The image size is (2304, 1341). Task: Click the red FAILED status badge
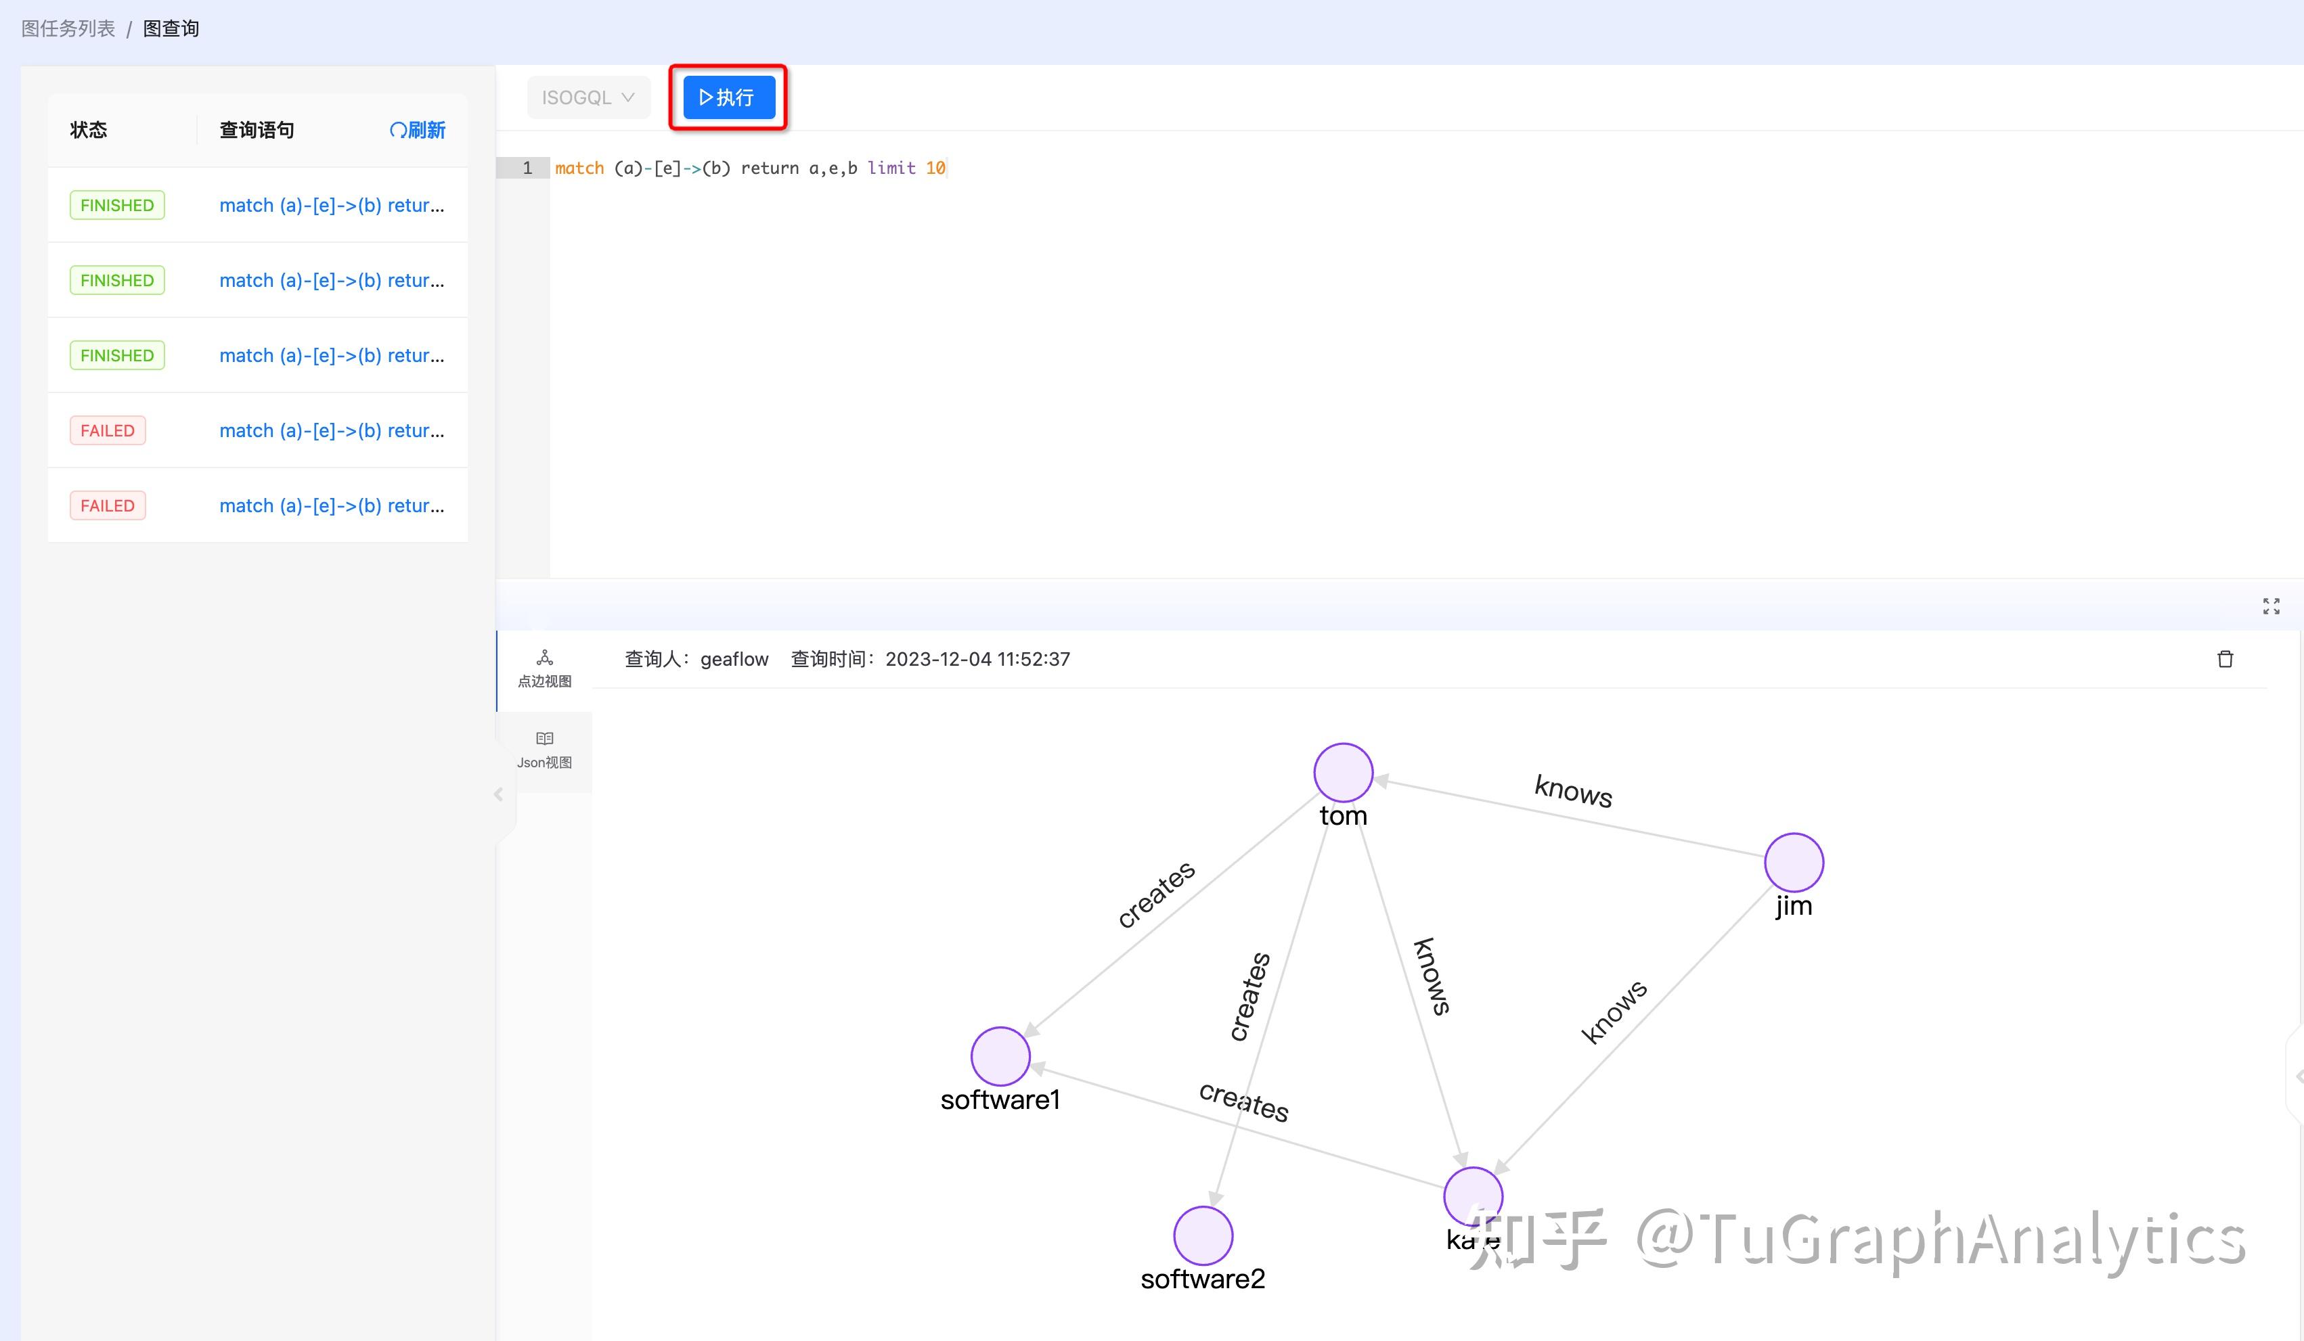tap(107, 430)
